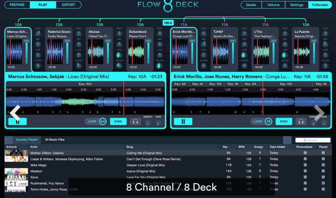Click volume fader of TJH87 deck
Screen dimensions: 336x198
click(233, 51)
